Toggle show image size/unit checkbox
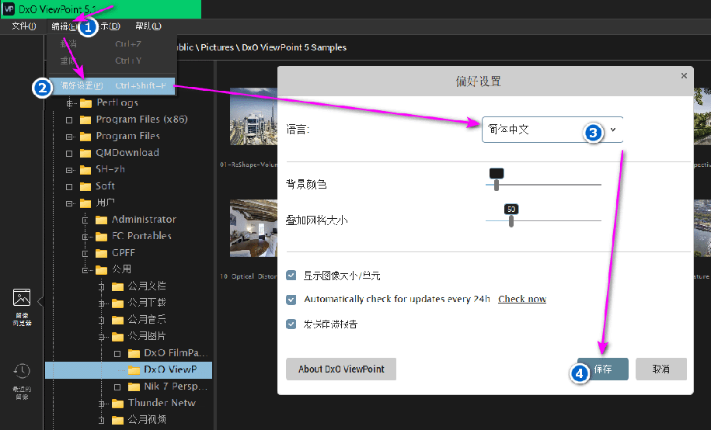The width and height of the screenshot is (711, 430). coord(291,276)
